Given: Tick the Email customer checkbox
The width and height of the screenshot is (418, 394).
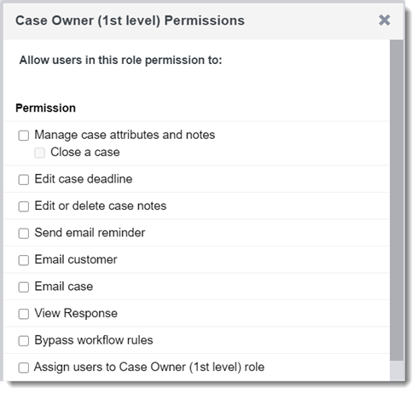Looking at the screenshot, I should pyautogui.click(x=24, y=260).
